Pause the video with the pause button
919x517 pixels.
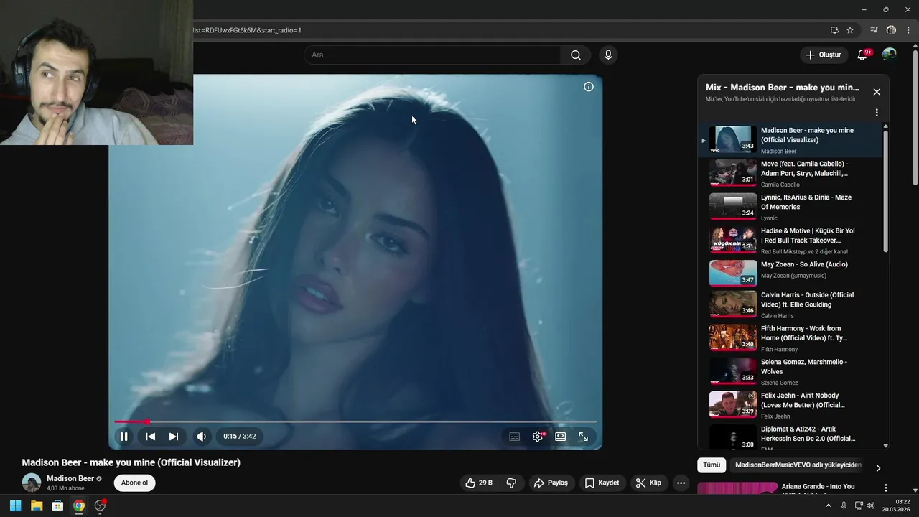click(123, 437)
